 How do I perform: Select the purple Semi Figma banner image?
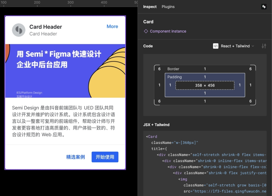pos(65,71)
